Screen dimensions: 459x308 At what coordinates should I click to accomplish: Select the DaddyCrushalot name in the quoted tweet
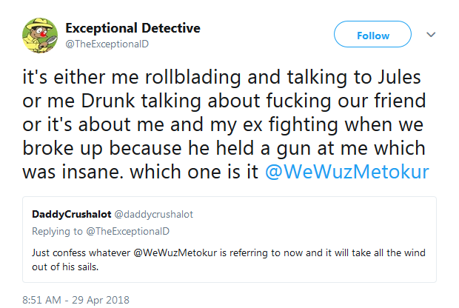[71, 214]
